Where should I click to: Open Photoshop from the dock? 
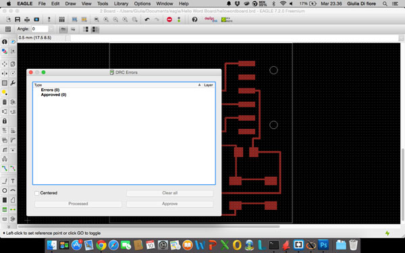(x=323, y=245)
